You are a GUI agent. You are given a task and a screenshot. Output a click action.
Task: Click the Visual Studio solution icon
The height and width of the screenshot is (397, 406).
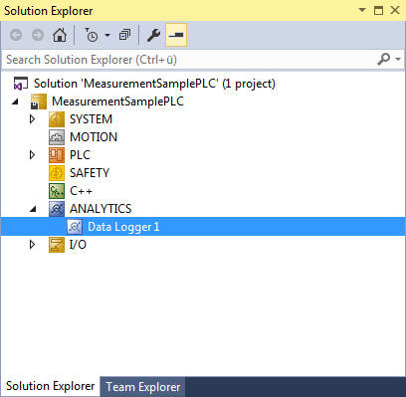[20, 84]
